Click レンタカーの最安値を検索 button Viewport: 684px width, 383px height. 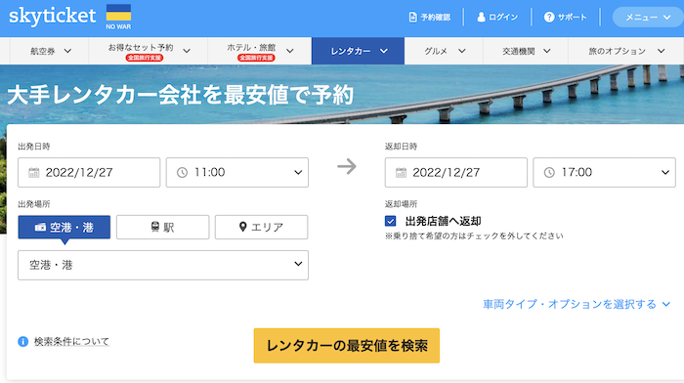pyautogui.click(x=347, y=346)
